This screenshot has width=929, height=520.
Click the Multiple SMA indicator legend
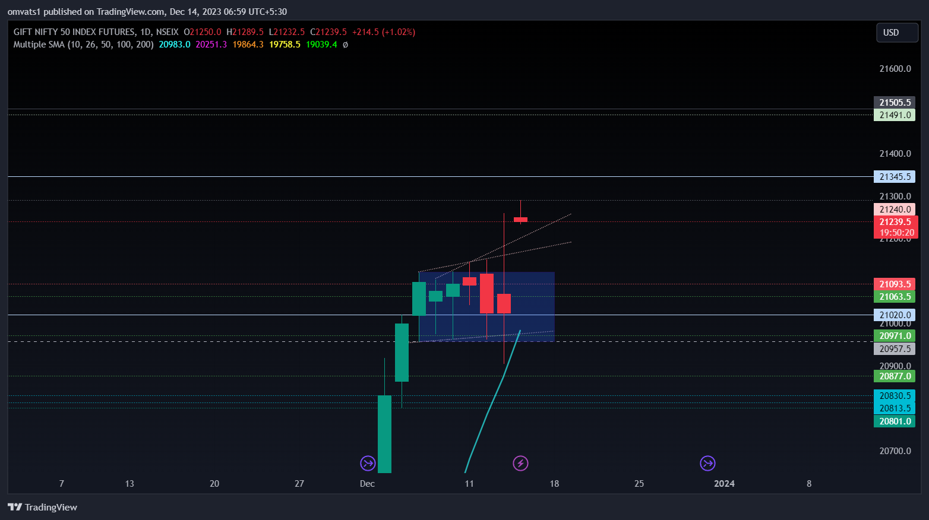pos(83,45)
